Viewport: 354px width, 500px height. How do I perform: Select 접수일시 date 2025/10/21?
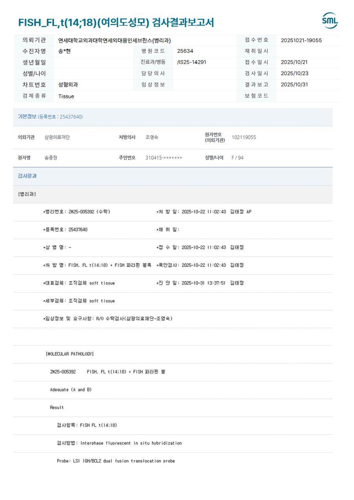click(x=295, y=62)
